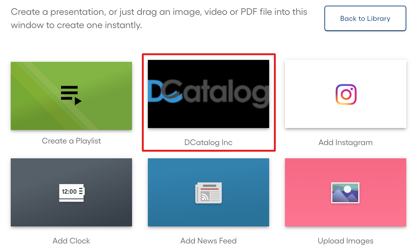
Task: Click the image upload picture icon
Action: [x=345, y=193]
